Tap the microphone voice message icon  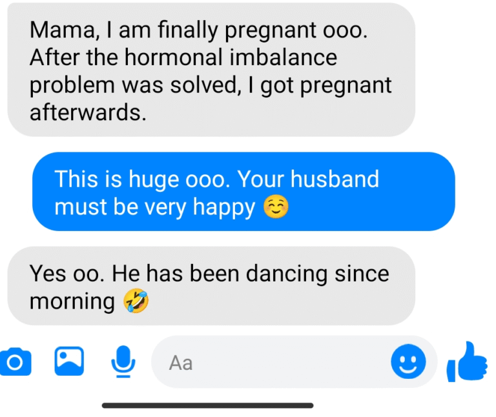(x=123, y=361)
